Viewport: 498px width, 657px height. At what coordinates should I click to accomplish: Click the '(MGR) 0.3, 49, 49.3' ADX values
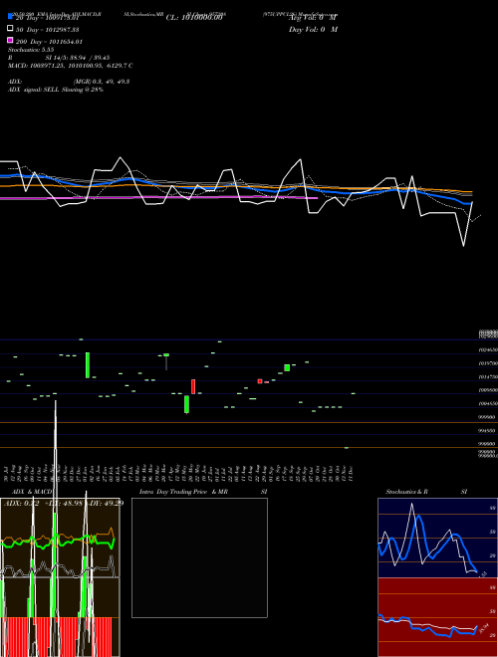click(102, 82)
